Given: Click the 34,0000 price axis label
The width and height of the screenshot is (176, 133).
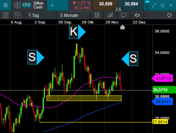Looking at the screenshot, I should coord(162,52).
